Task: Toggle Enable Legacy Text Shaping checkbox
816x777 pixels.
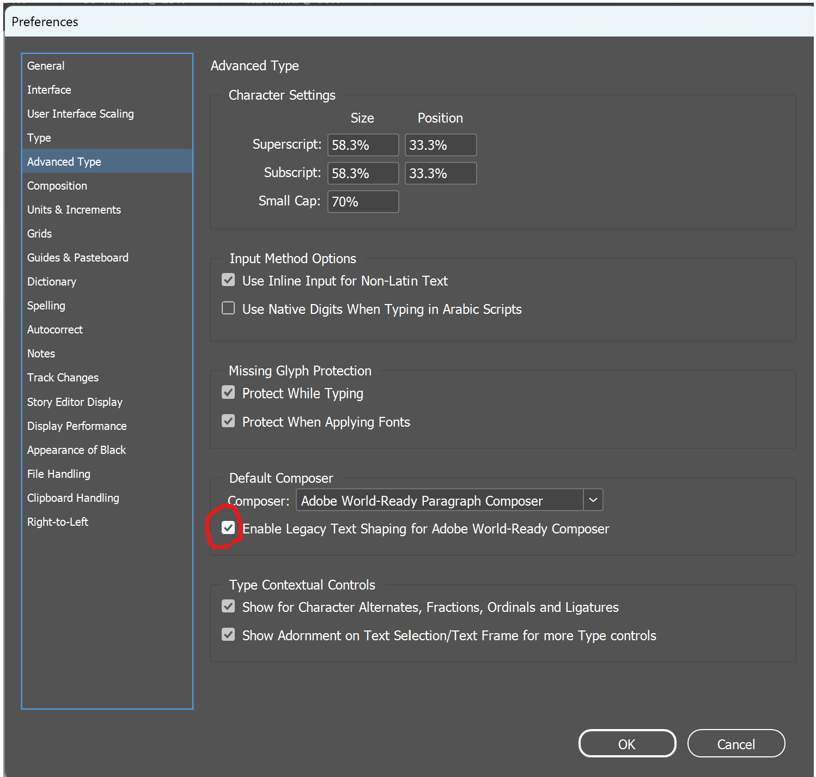Action: tap(228, 528)
